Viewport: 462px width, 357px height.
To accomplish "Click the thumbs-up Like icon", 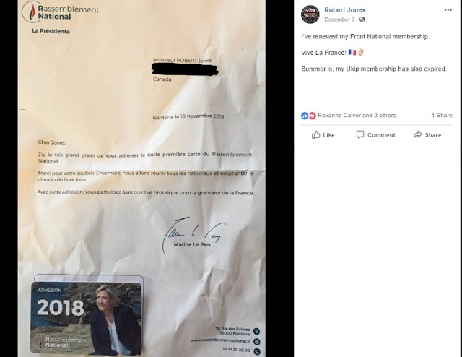I will [316, 135].
